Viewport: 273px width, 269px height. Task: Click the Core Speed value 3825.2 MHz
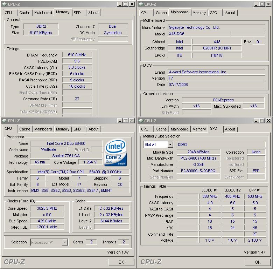[47, 208]
